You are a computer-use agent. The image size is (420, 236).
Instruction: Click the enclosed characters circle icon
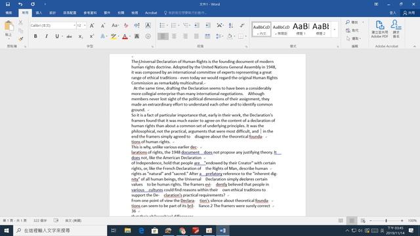148,36
